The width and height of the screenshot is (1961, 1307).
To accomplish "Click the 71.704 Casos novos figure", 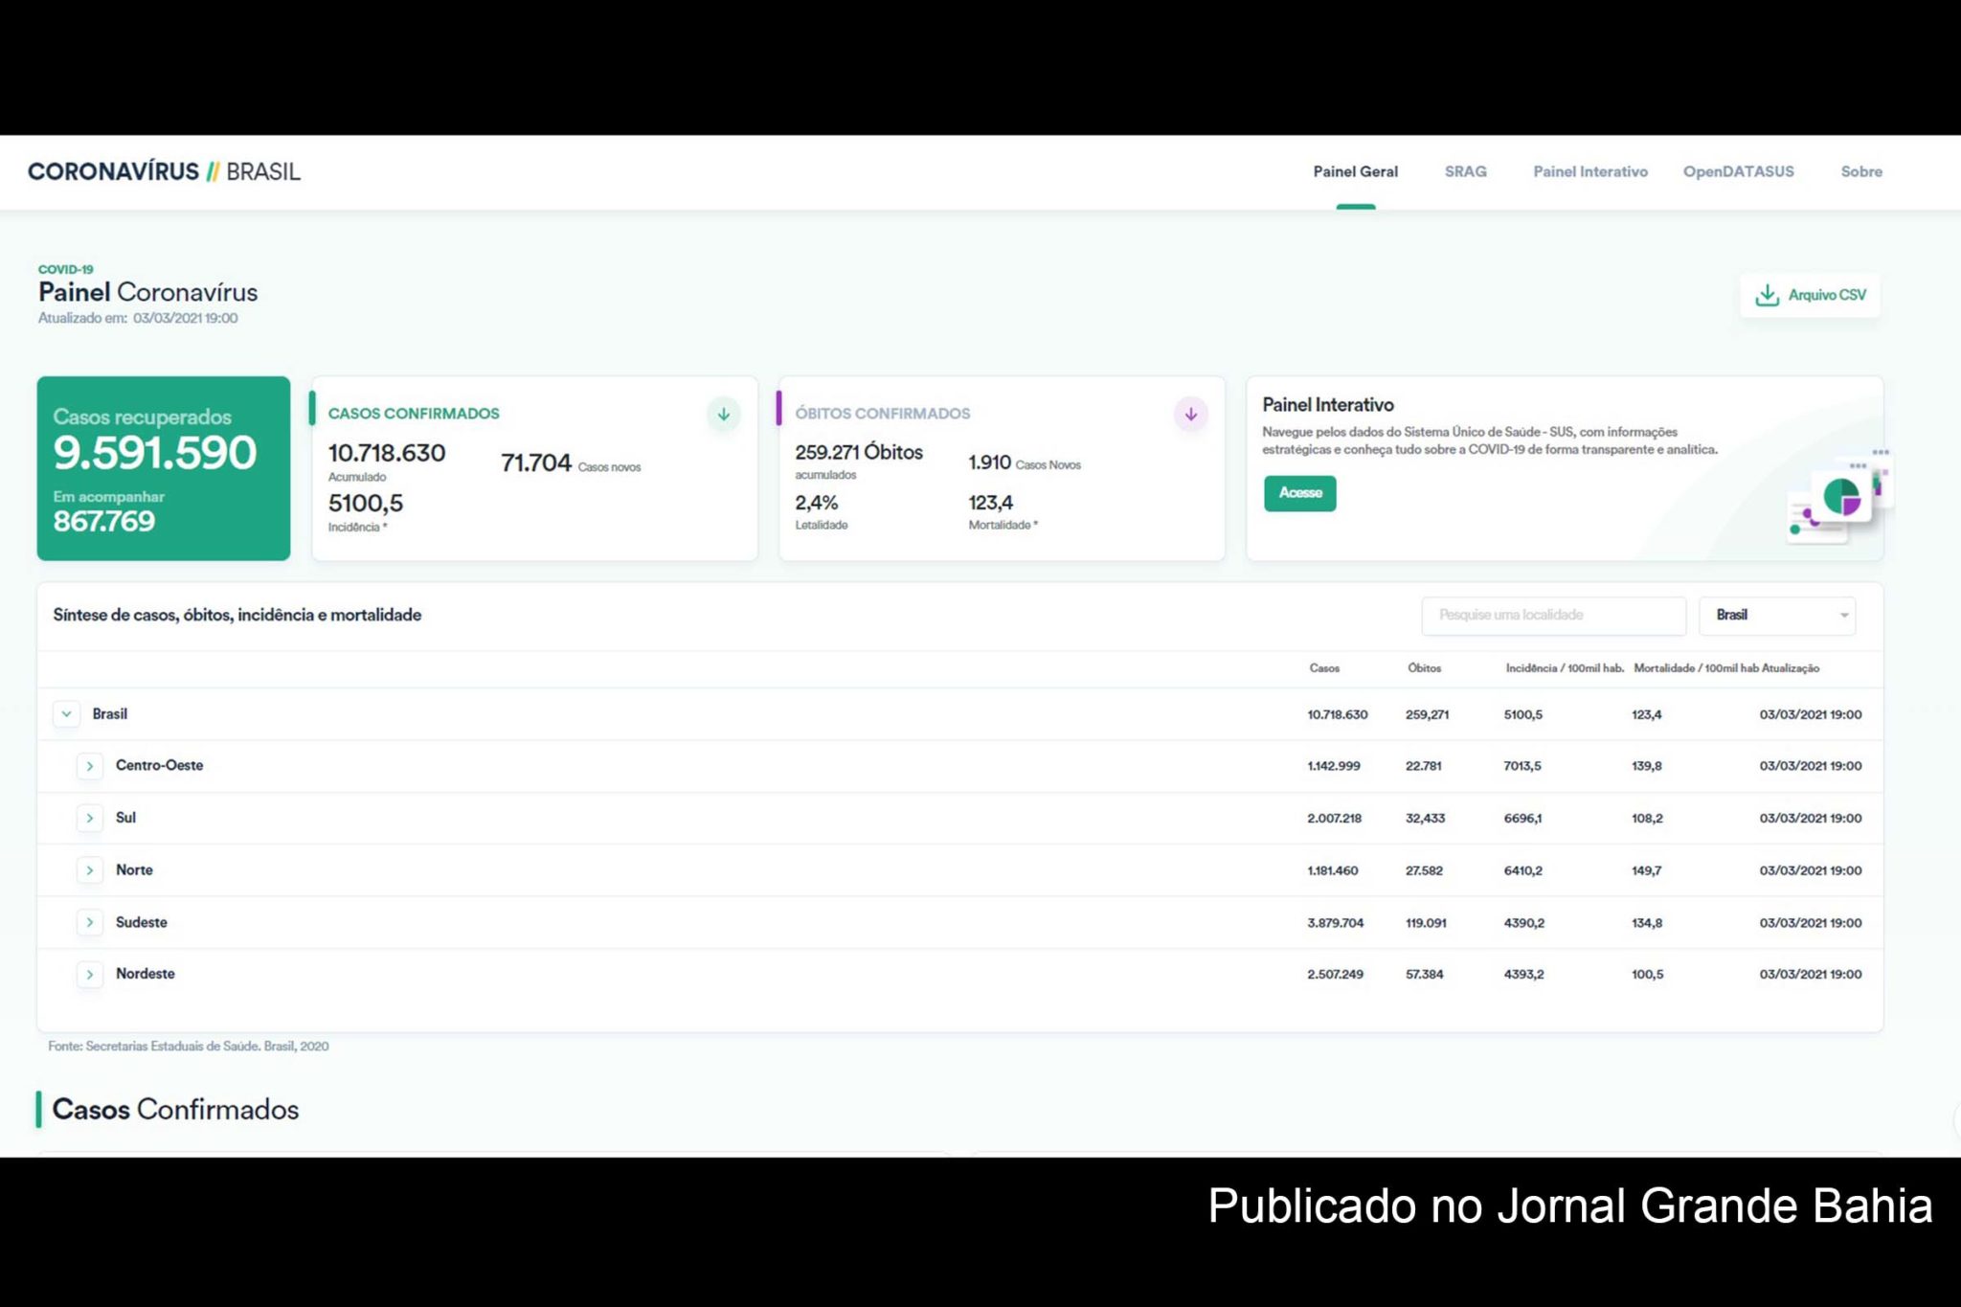I will coord(571,463).
